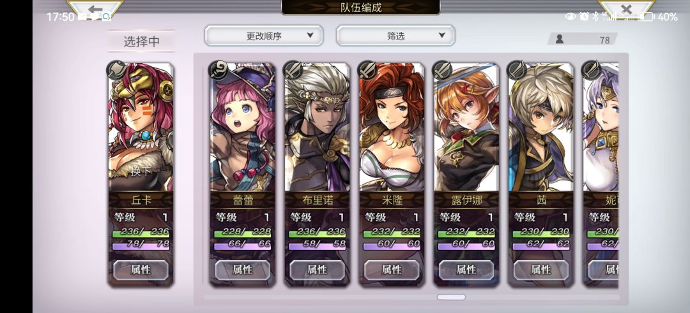Viewport: 690px width, 313px height.
Task: Tap the axe class icon on 丘卡's card
Action: [116, 69]
